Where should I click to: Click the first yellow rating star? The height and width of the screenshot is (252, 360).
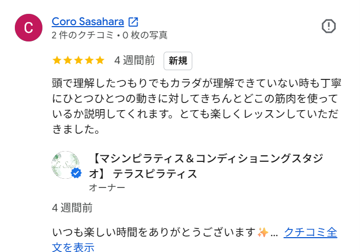click(x=57, y=60)
